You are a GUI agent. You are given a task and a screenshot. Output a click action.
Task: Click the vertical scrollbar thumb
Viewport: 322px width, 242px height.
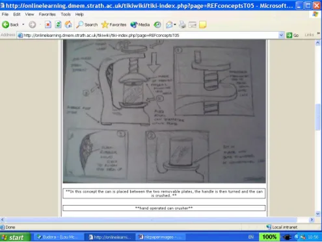317,117
